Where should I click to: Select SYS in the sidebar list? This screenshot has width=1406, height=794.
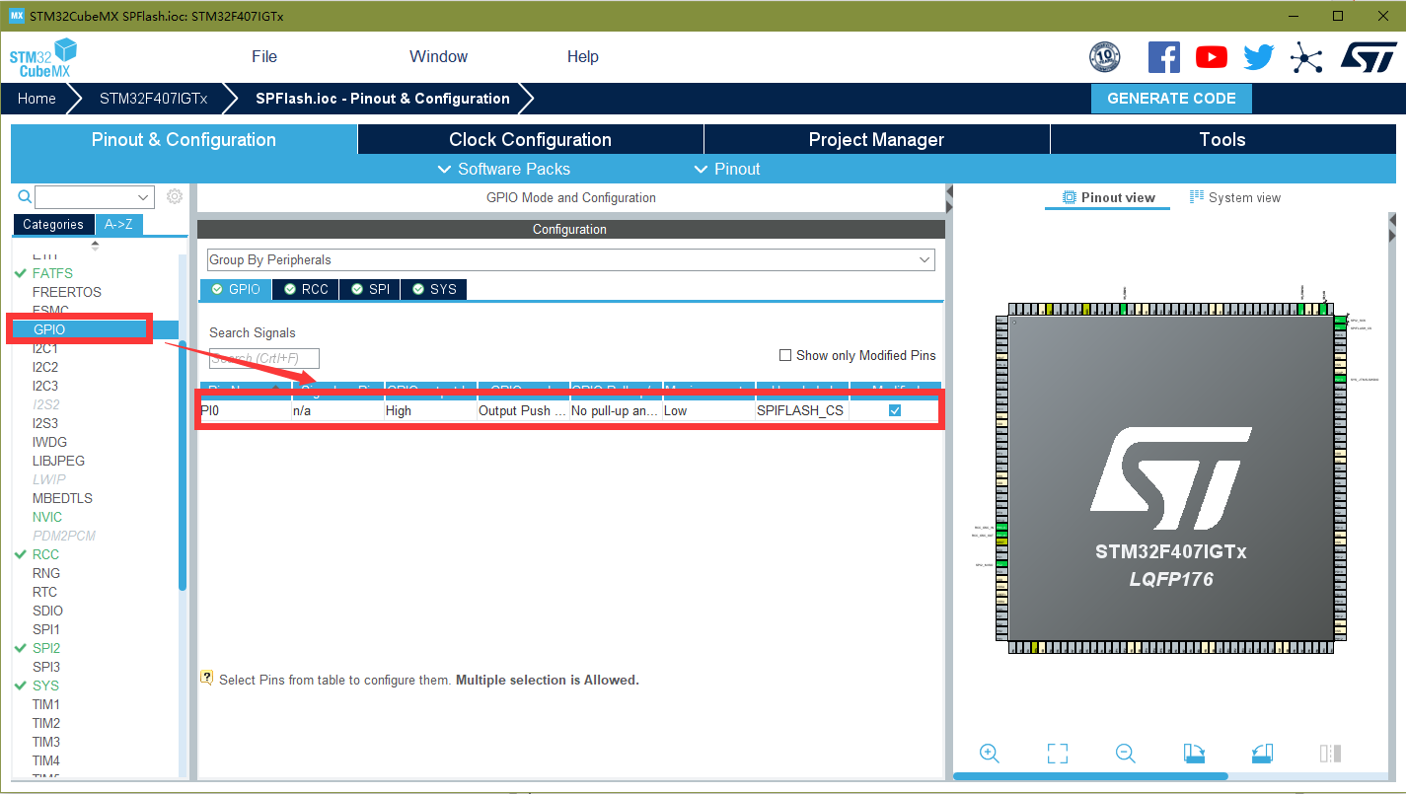click(45, 686)
